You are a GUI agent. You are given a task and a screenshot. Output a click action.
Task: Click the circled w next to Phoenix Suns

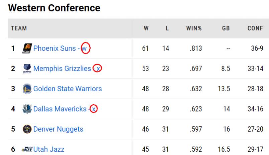coord(86,48)
